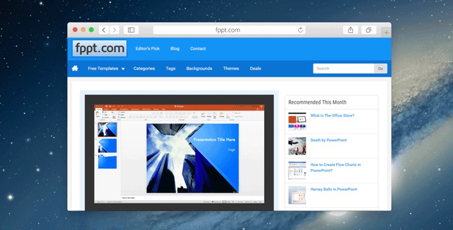Image resolution: width=453 pixels, height=230 pixels.
Task: Click the Death by PowerPoint thumbnail
Action: tap(297, 146)
